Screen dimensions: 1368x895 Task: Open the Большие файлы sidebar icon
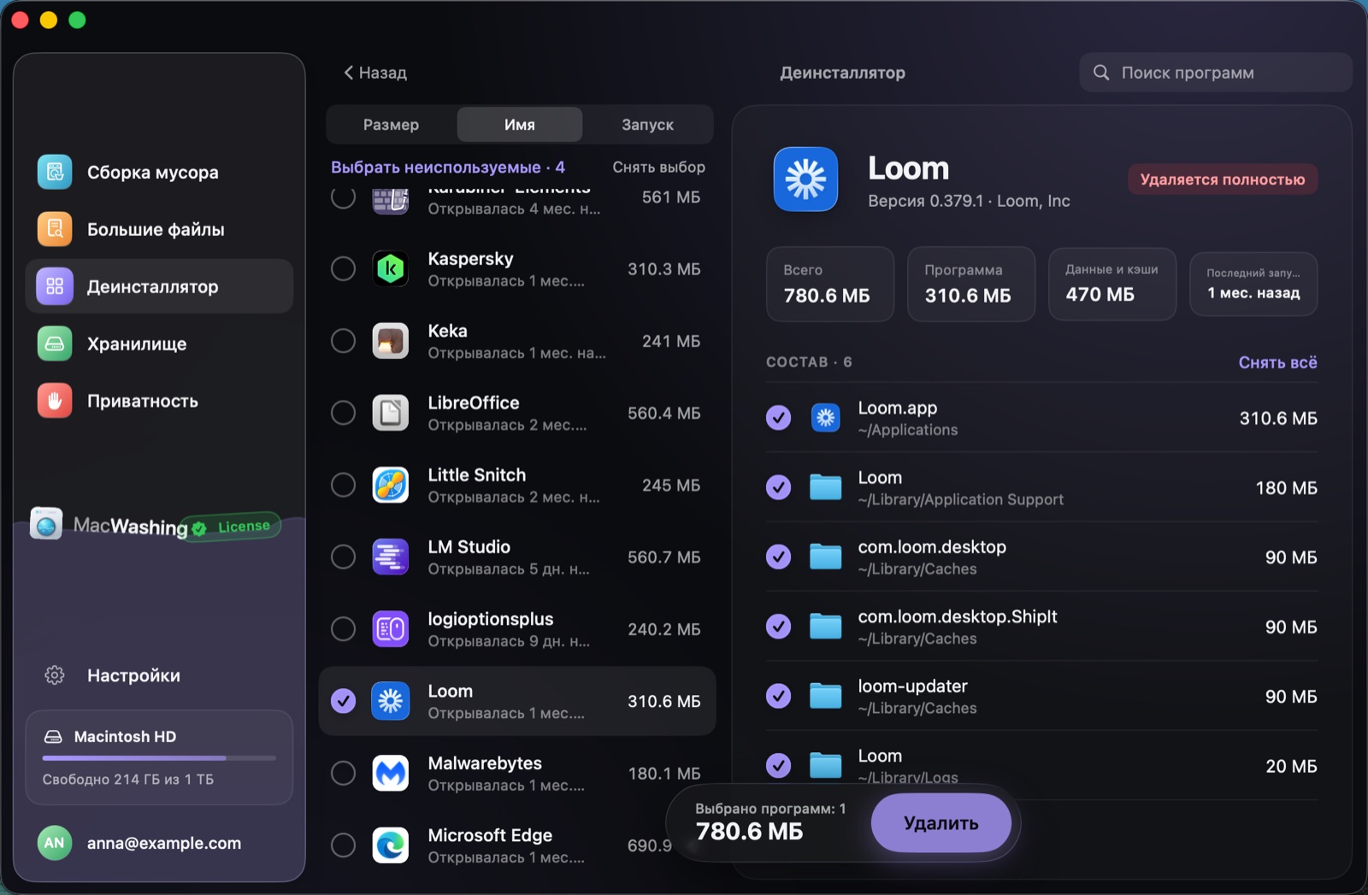[55, 229]
